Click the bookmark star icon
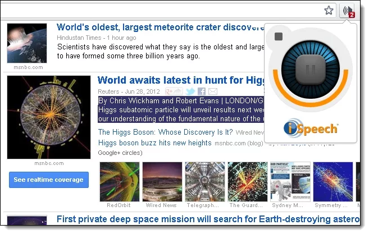 329,10
